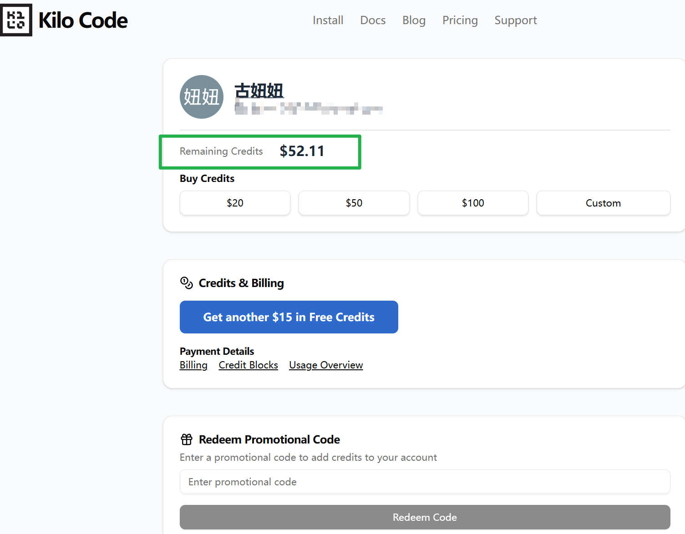Click the Redeem Code button
Screen dimensions: 685x534
pyautogui.click(x=425, y=517)
